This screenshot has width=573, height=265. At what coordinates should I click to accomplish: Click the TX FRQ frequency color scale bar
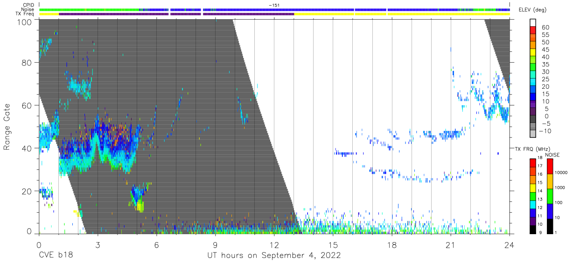[x=533, y=196]
